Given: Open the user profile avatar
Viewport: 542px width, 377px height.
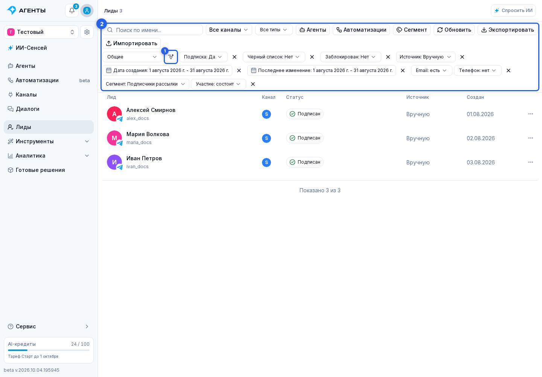Looking at the screenshot, I should [x=87, y=11].
